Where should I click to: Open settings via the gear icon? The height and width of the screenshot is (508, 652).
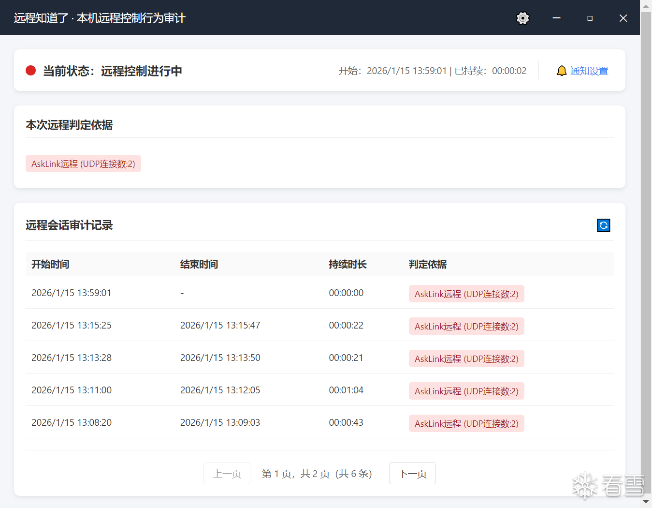[522, 18]
